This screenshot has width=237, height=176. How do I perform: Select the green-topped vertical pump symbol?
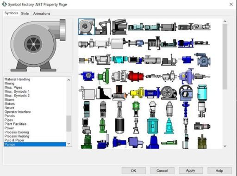pos(136,109)
